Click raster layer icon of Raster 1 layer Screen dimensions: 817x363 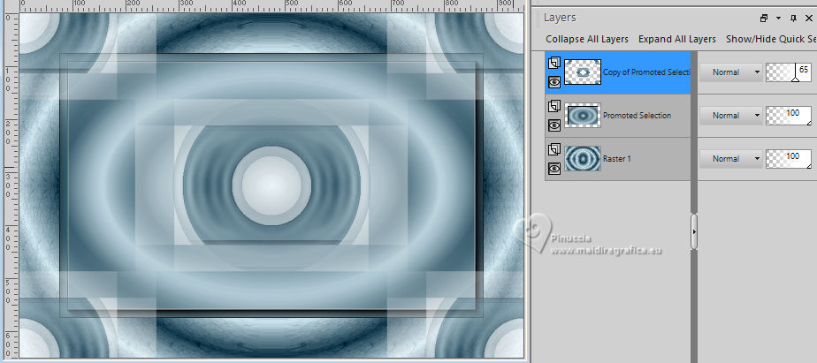coord(554,150)
